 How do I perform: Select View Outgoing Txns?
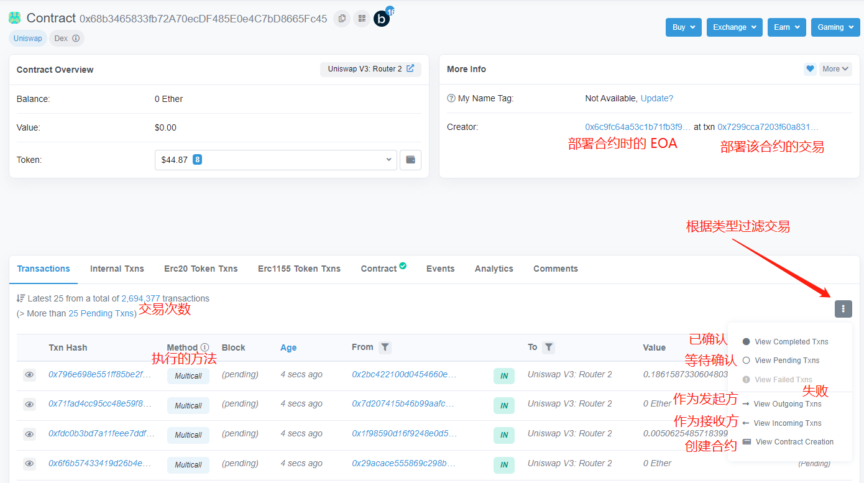point(782,404)
